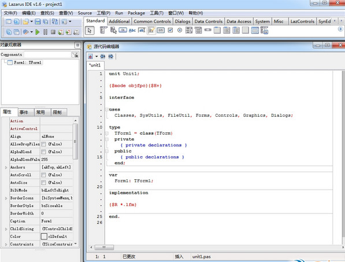Toggle the AutoSize checkbox
The width and height of the screenshot is (345, 262).
[43, 183]
